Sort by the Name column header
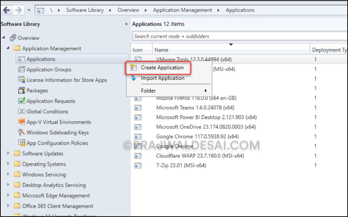Viewport: 348px width, 217px height. pyautogui.click(x=231, y=50)
